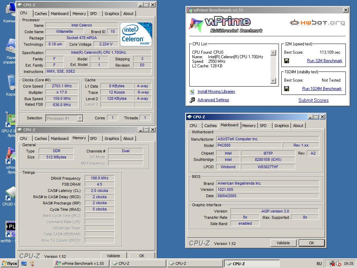Click the Southbridge value 82801EB (ICH5)
Screen dimensions: 357x268
[x=268, y=159]
